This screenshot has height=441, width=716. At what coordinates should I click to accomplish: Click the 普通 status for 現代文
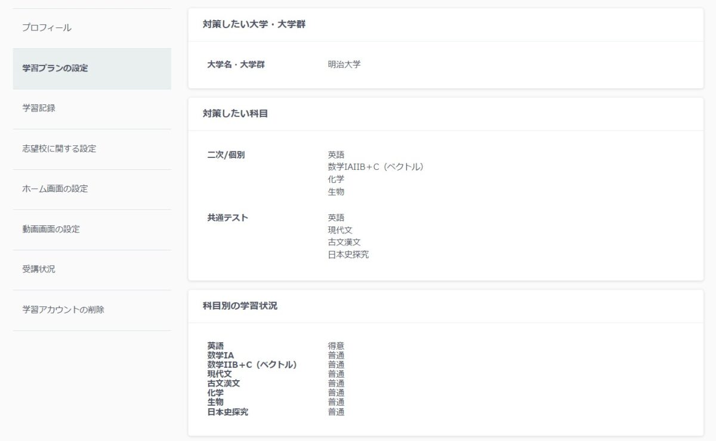[336, 374]
